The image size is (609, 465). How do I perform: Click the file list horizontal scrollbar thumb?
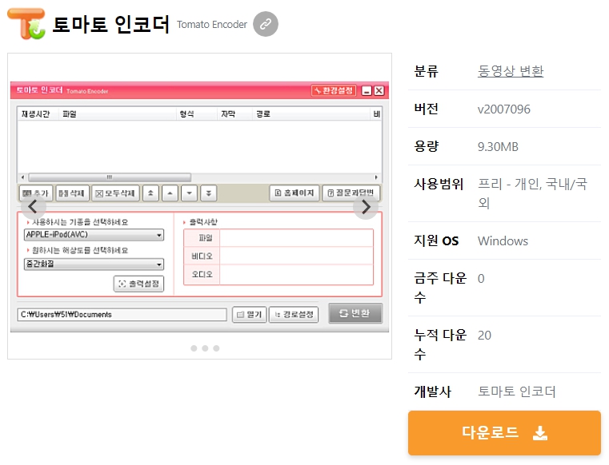110,177
